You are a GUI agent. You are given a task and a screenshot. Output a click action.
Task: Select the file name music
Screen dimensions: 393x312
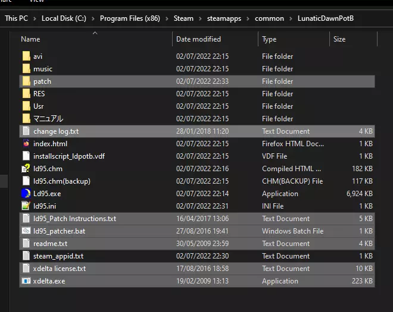[43, 69]
